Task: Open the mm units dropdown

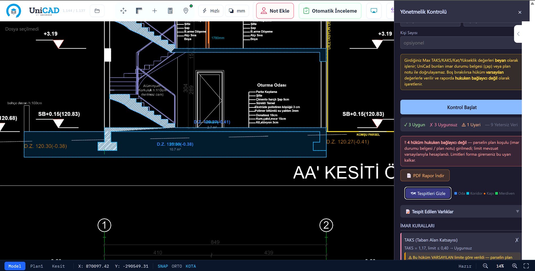Action: tap(237, 11)
